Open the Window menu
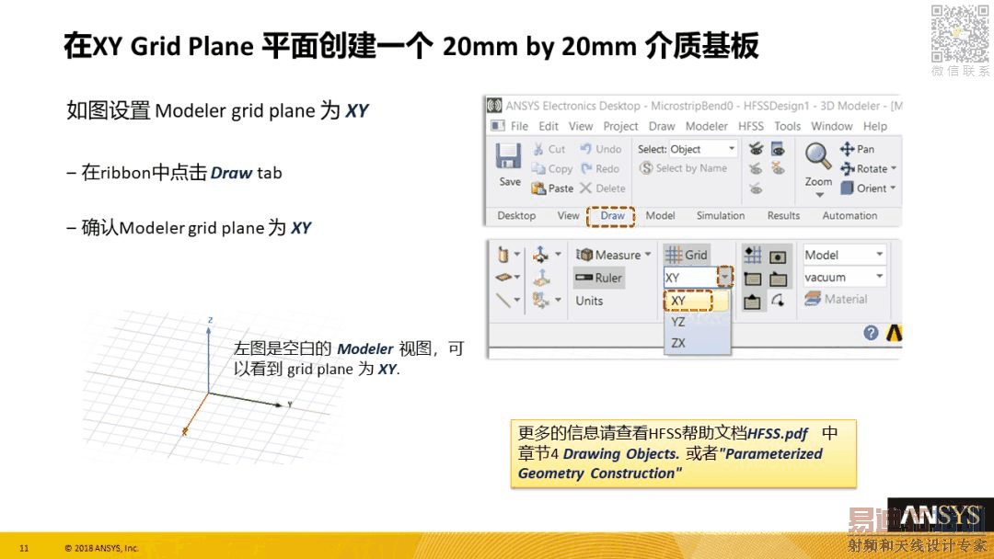Screen dimensions: 994x559 tap(832, 126)
